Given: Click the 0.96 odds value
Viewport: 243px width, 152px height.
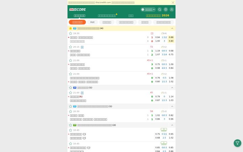Looking at the screenshot, I should (171, 119).
